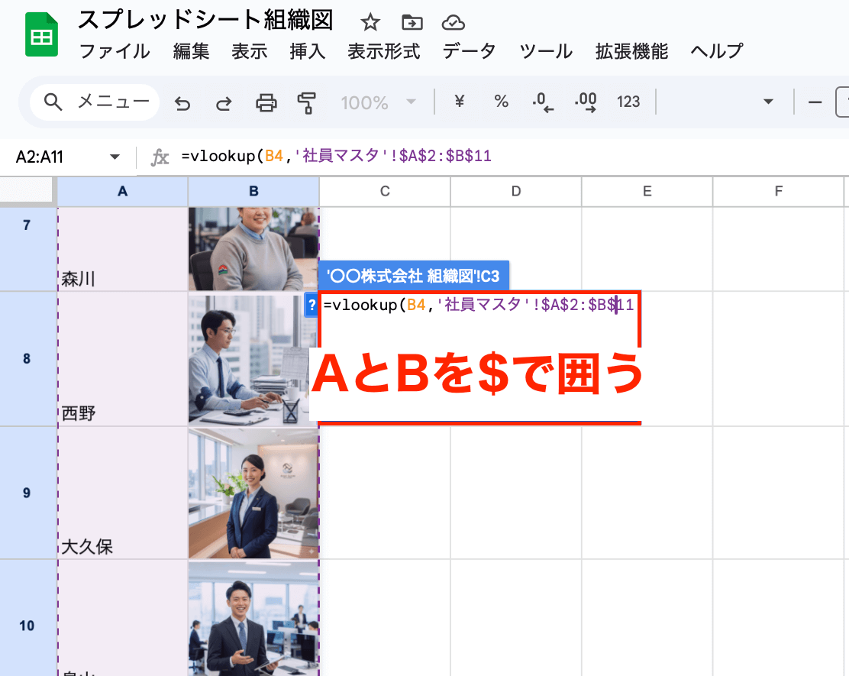
Task: Click the decrease decimal places icon
Action: coord(543,102)
